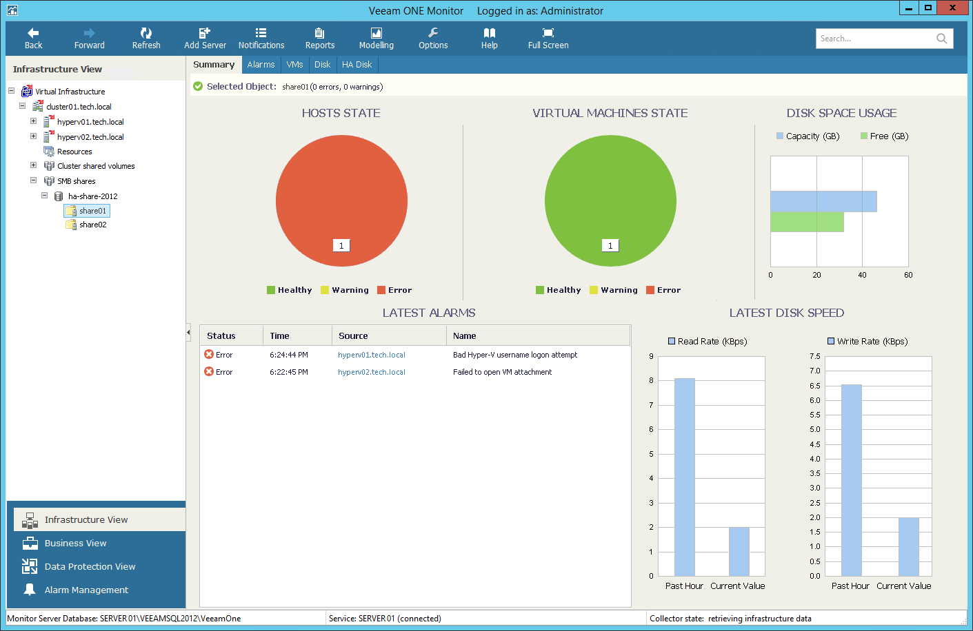Collapse the cluster01.tech.local node
The height and width of the screenshot is (631, 973).
(x=22, y=106)
